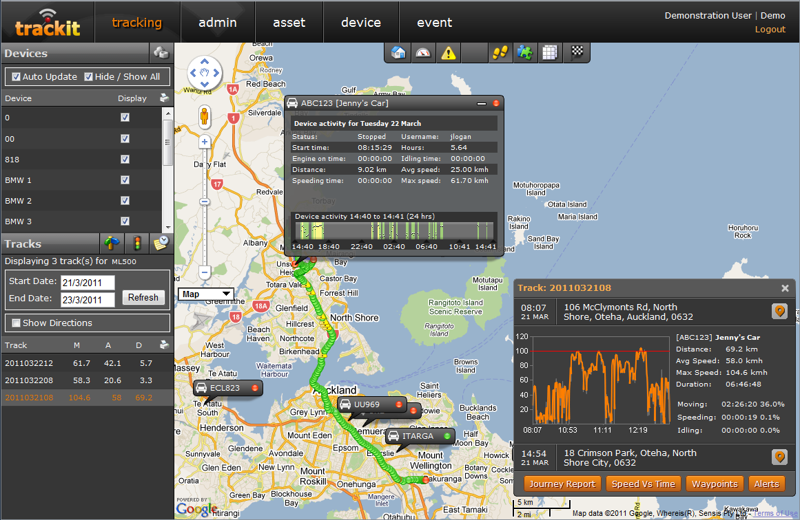Click the Start Date field
The width and height of the screenshot is (800, 520).
click(88, 282)
